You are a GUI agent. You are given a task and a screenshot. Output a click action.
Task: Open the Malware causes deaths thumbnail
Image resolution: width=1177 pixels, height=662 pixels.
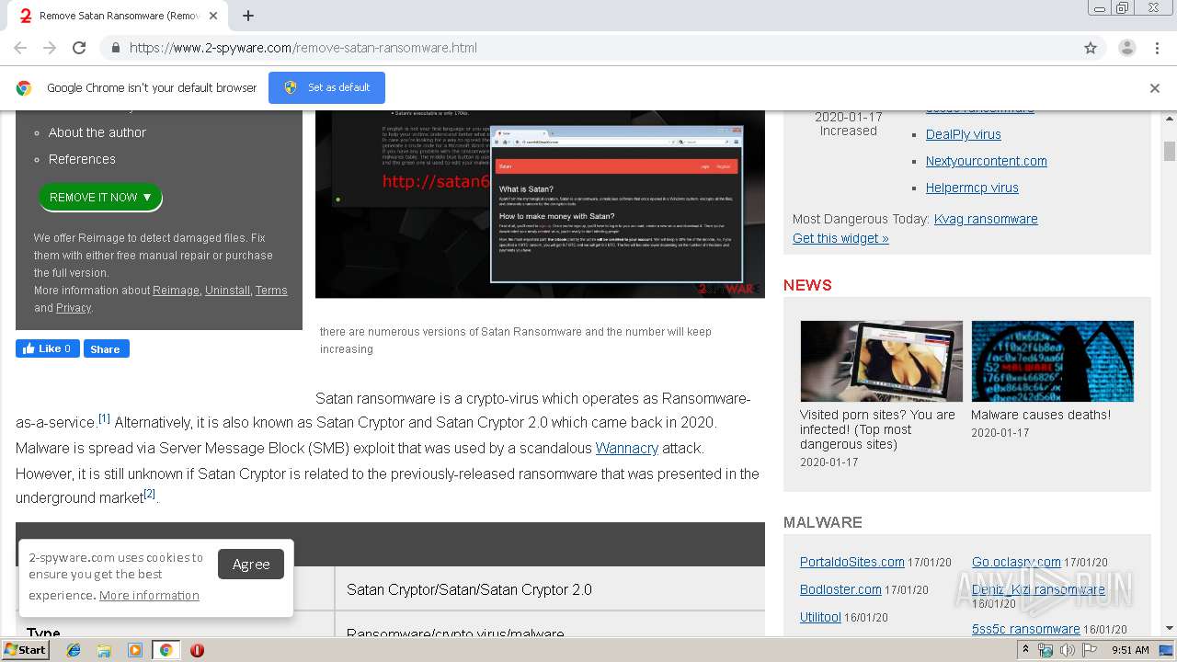[x=1053, y=361]
